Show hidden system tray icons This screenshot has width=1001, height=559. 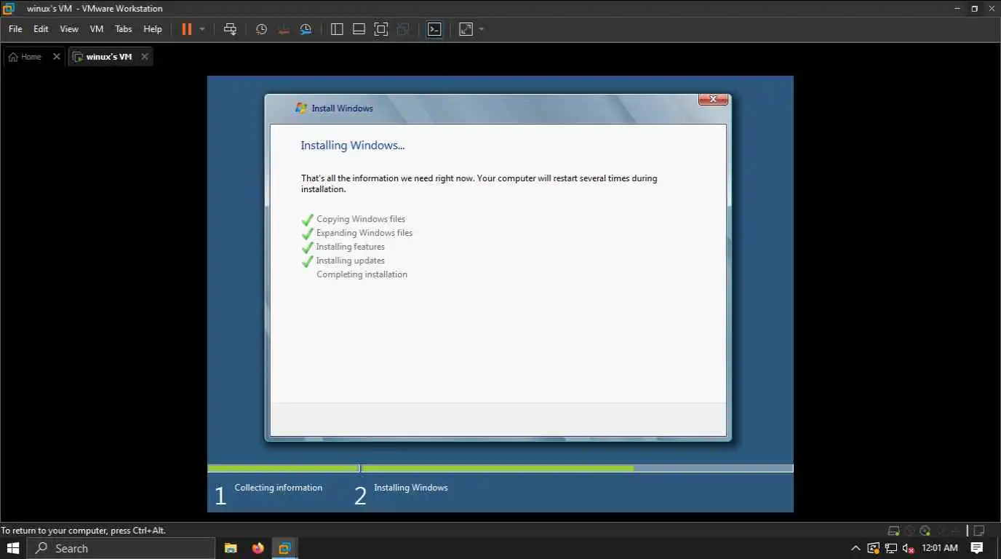point(856,548)
